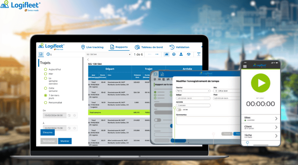Open time picker for the De date

[x=74, y=115]
